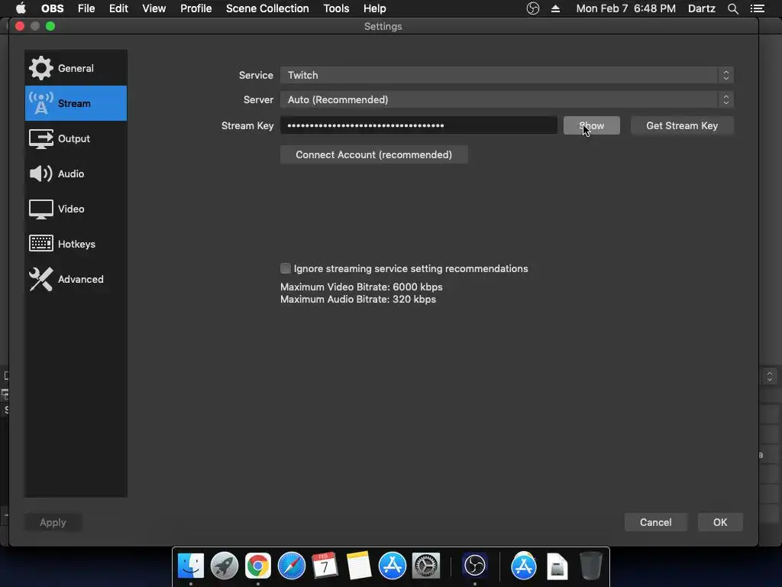
Task: Open the Profile menu
Action: click(x=196, y=8)
